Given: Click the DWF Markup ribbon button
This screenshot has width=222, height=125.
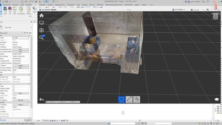Looking at the screenshot, I should [28, 11].
